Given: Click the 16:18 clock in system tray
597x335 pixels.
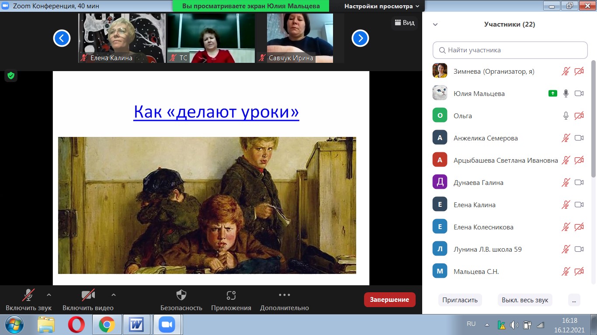Looking at the screenshot, I should [x=569, y=321].
